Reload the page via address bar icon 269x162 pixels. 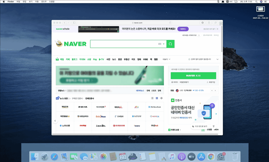tap(170, 23)
